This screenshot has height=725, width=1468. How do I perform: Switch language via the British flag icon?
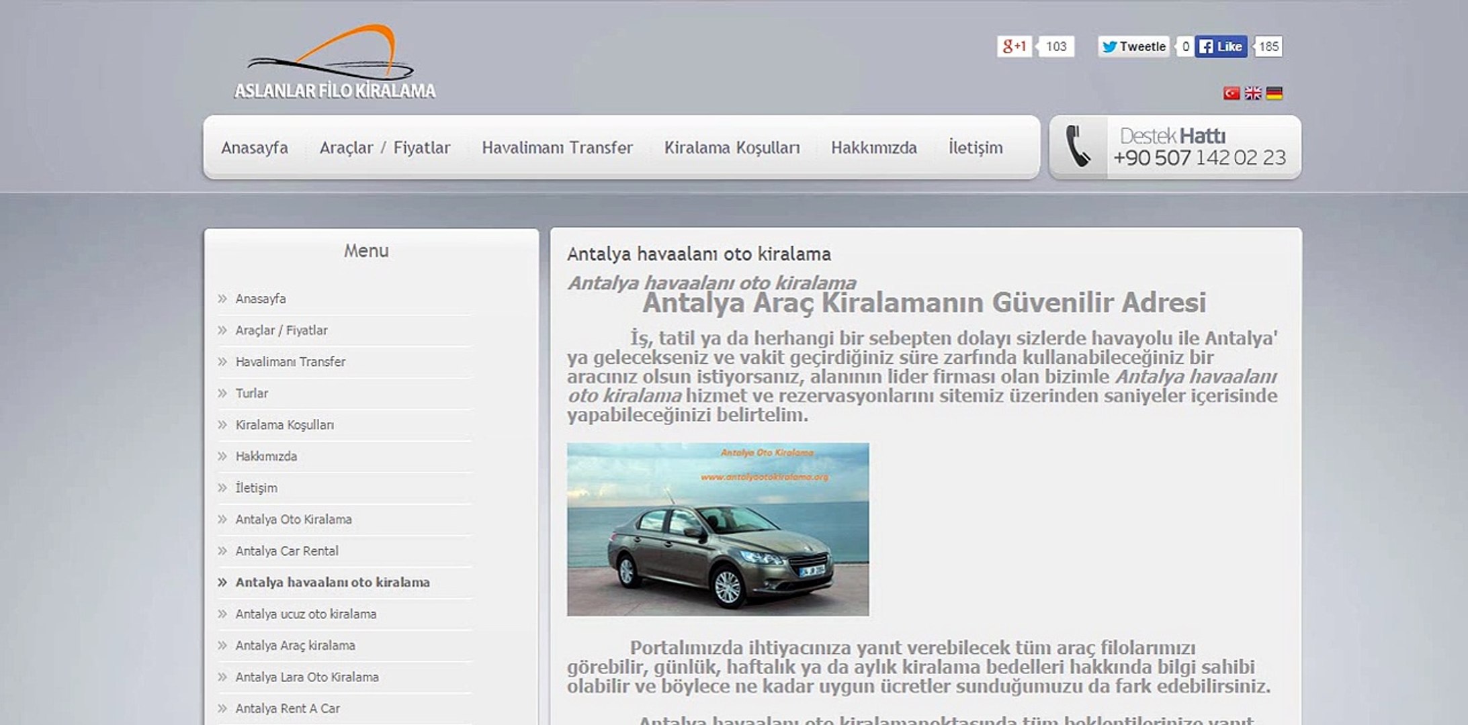1253,93
